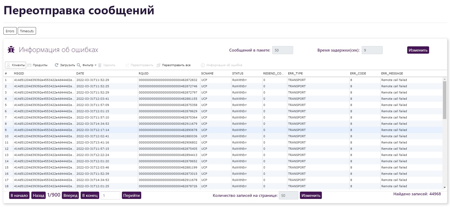Click the Фильтр magnifier icon

(79, 65)
